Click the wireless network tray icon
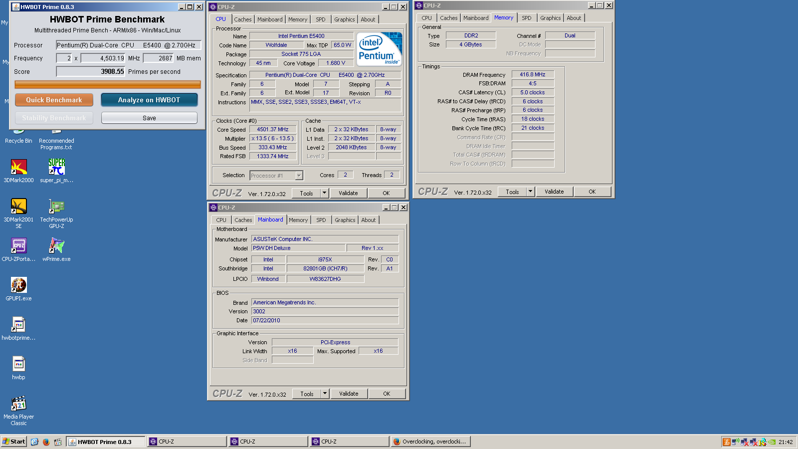Image resolution: width=798 pixels, height=449 pixels. click(736, 442)
